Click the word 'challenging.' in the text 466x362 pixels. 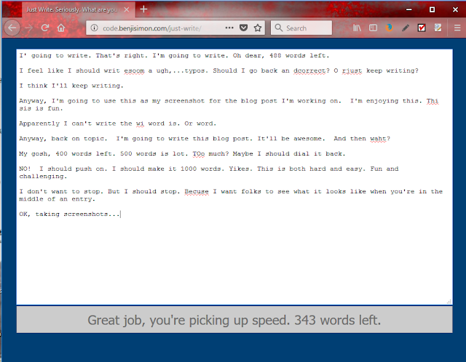click(x=43, y=177)
